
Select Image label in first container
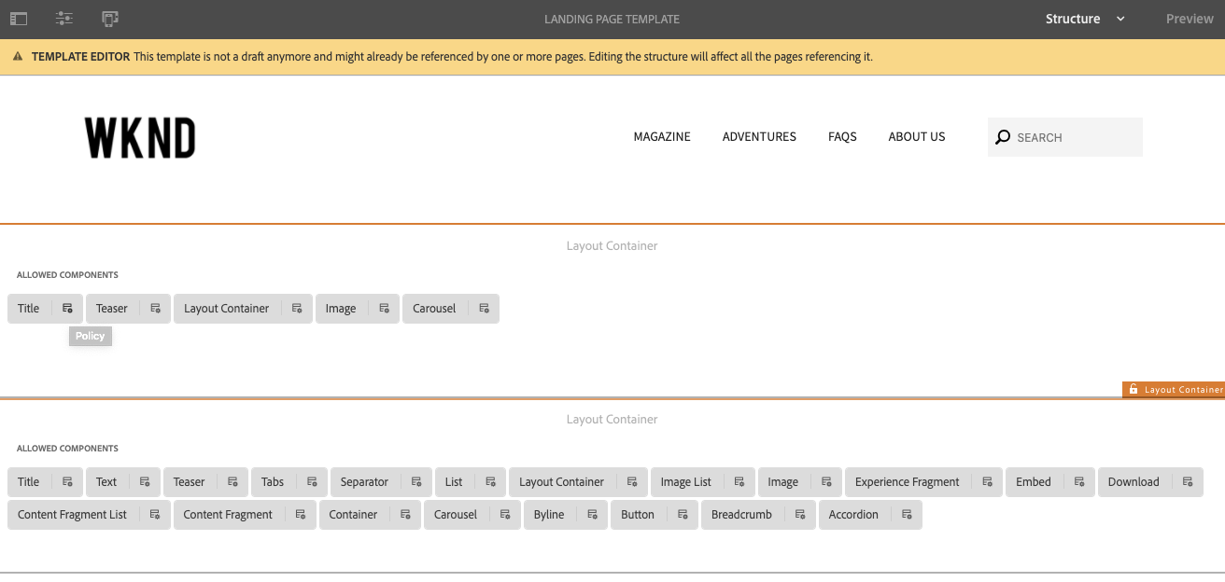point(341,309)
